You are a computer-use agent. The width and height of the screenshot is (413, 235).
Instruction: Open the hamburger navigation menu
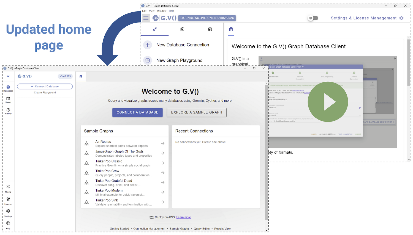pyautogui.click(x=146, y=18)
